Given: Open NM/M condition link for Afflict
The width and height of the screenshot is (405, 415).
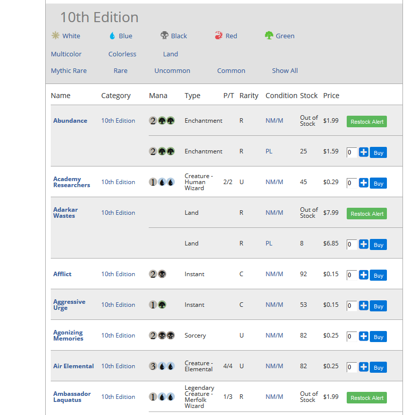Looking at the screenshot, I should (x=274, y=274).
